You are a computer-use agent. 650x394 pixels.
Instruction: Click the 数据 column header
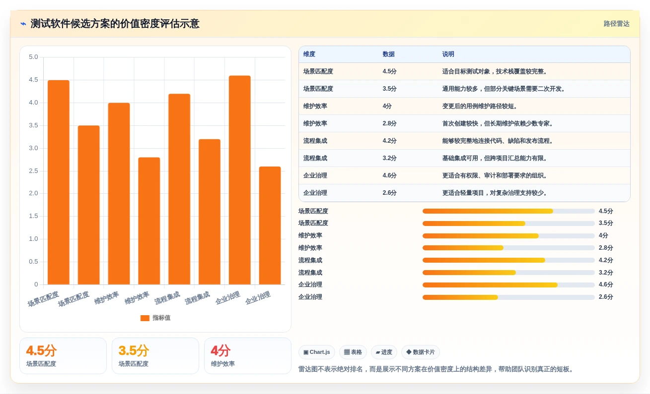tap(389, 55)
